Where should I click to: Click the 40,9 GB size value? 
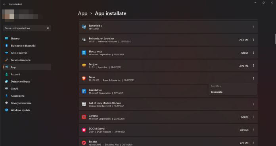(x=244, y=130)
